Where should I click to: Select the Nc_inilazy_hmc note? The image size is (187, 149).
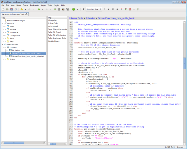pos(18,50)
